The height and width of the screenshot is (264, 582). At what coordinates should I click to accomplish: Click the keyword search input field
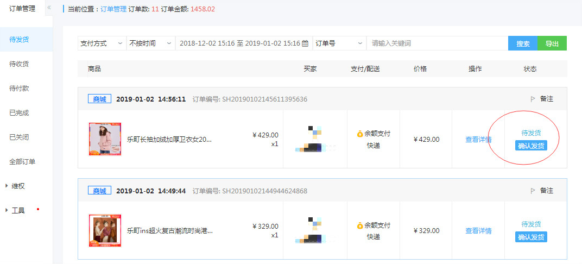point(437,43)
